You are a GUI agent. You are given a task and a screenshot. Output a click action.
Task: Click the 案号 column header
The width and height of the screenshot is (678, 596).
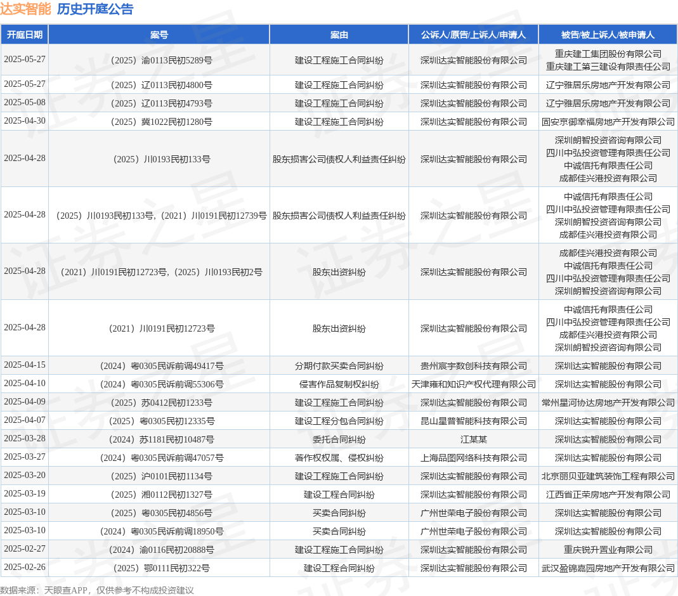[x=159, y=35]
